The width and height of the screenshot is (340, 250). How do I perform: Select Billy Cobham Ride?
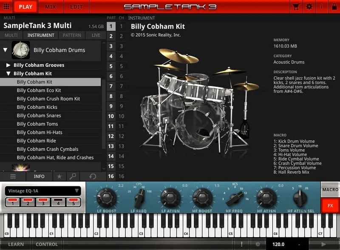click(x=50, y=141)
